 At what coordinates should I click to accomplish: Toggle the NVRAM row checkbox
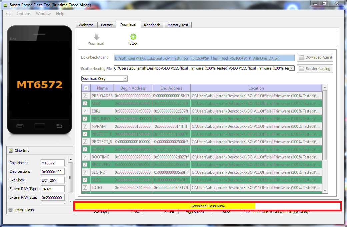(x=85, y=126)
